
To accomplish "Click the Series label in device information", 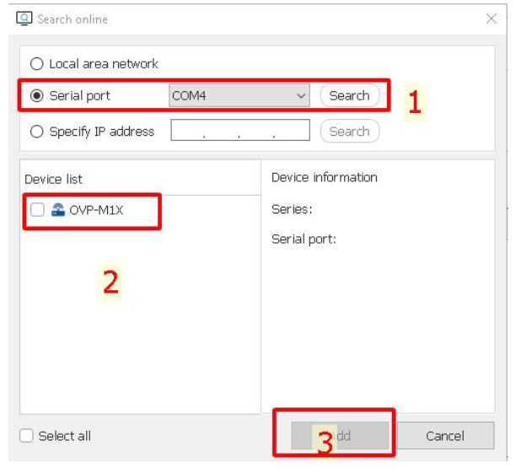I will tap(292, 209).
